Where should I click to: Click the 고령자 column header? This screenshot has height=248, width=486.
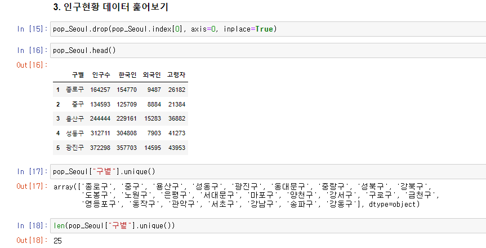click(x=176, y=75)
